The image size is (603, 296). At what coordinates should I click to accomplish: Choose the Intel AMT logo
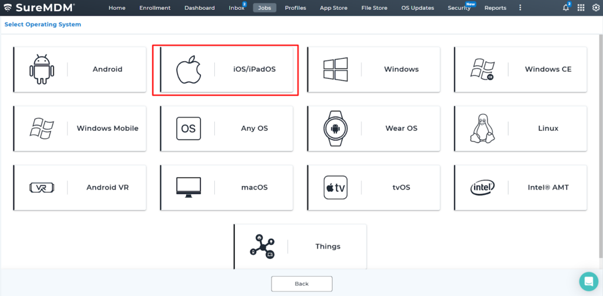(482, 188)
